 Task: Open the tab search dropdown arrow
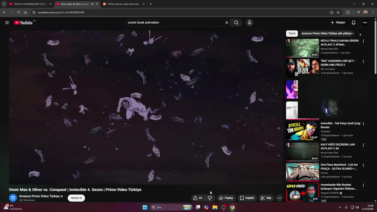4,4
